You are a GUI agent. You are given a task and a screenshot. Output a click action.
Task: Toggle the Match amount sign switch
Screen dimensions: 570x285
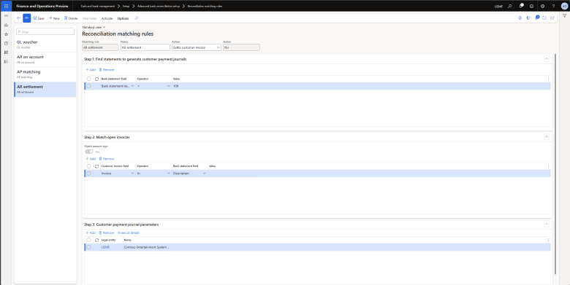(89, 152)
